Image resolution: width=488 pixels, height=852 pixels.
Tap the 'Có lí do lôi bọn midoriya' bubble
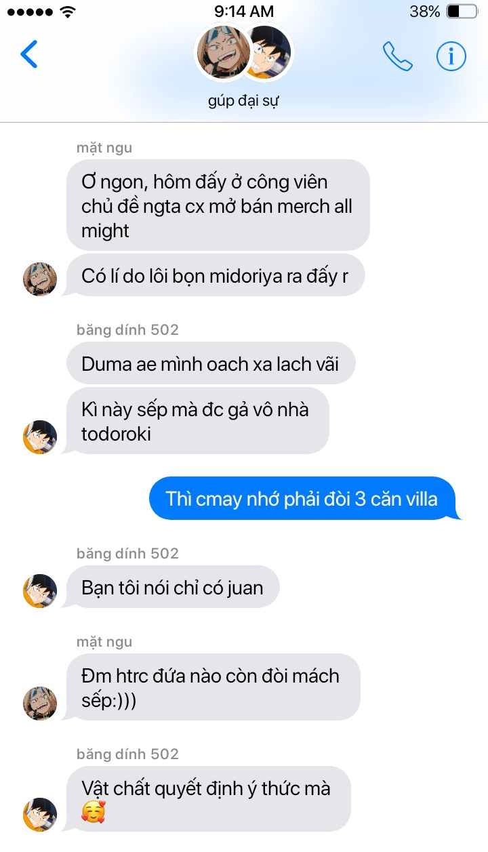(216, 275)
